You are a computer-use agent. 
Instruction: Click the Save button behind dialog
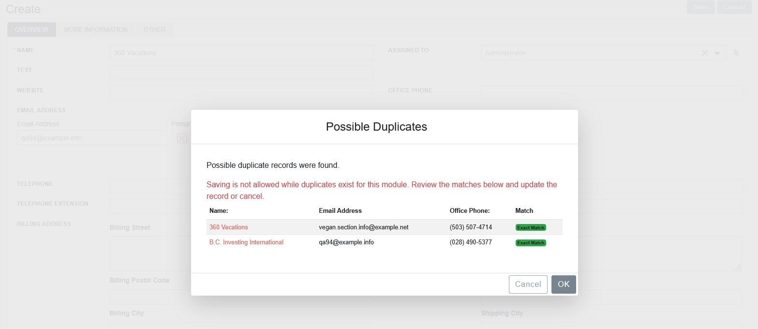701,7
